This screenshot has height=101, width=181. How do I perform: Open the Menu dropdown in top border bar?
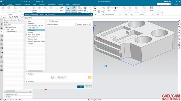click(5, 17)
